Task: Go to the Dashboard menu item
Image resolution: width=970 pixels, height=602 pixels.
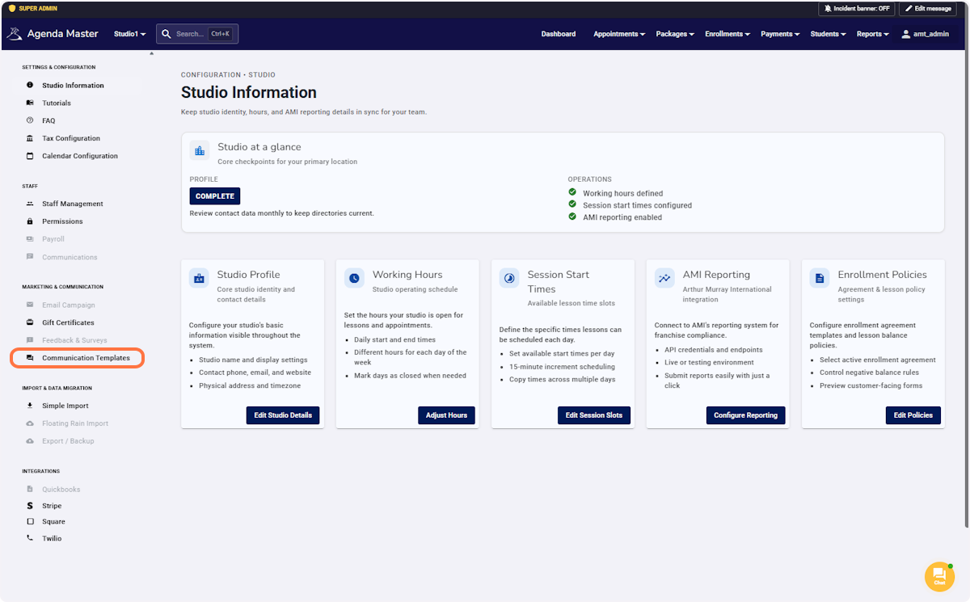Action: (x=559, y=34)
